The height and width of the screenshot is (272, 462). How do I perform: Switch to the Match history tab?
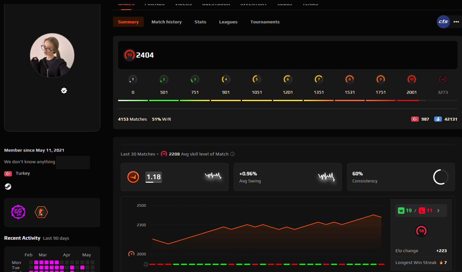[166, 22]
